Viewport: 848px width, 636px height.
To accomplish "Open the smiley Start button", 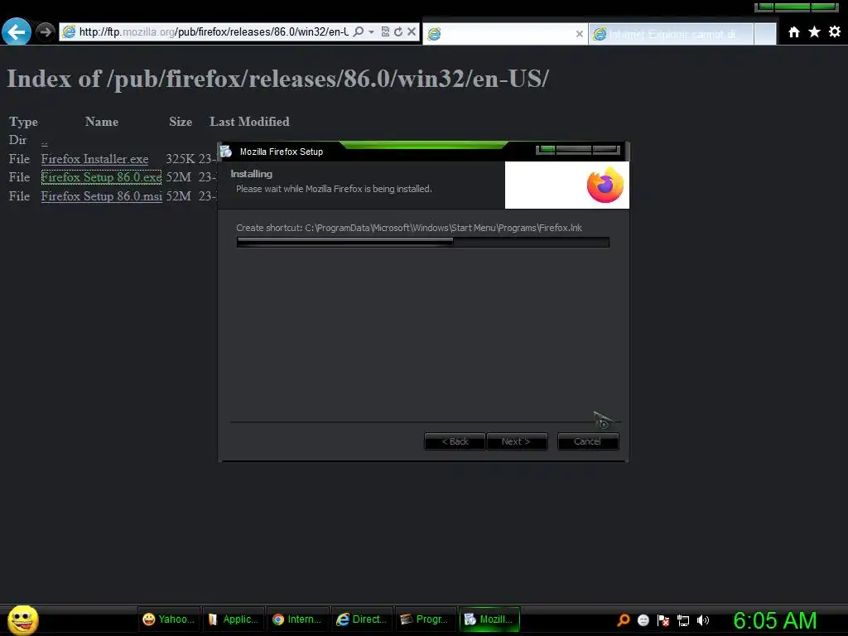I will [x=22, y=619].
